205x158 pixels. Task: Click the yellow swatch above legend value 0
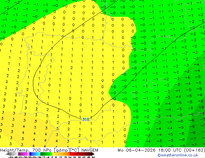pos(53,154)
